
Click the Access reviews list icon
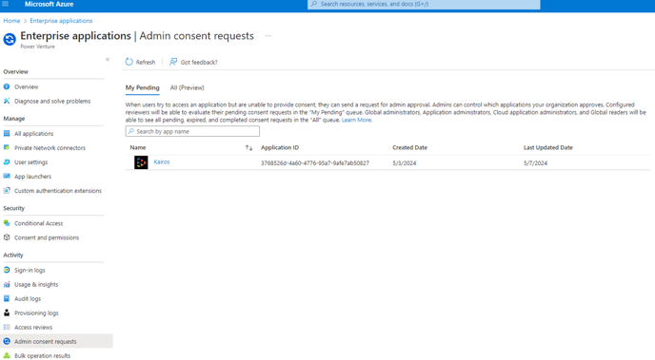[7, 327]
